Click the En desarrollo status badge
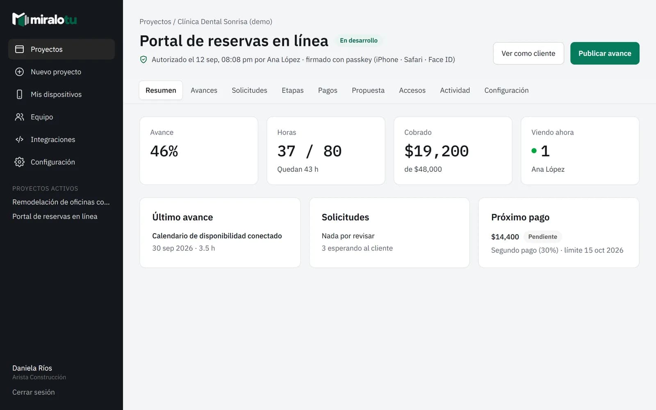 tap(359, 41)
